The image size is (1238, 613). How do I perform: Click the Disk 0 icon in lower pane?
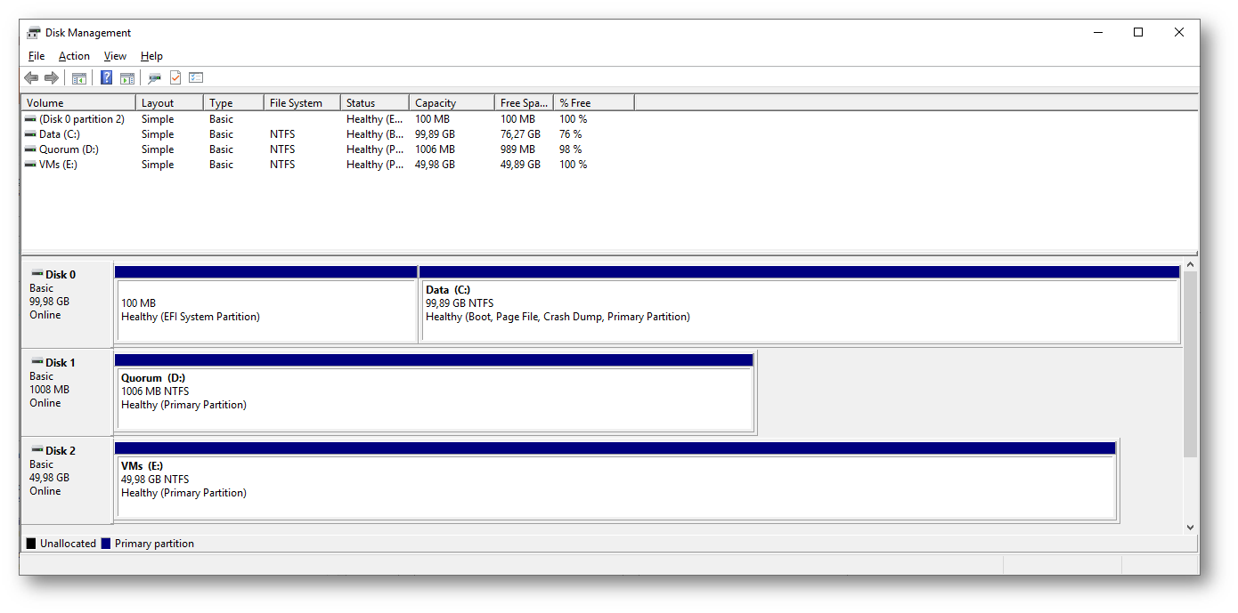click(37, 274)
